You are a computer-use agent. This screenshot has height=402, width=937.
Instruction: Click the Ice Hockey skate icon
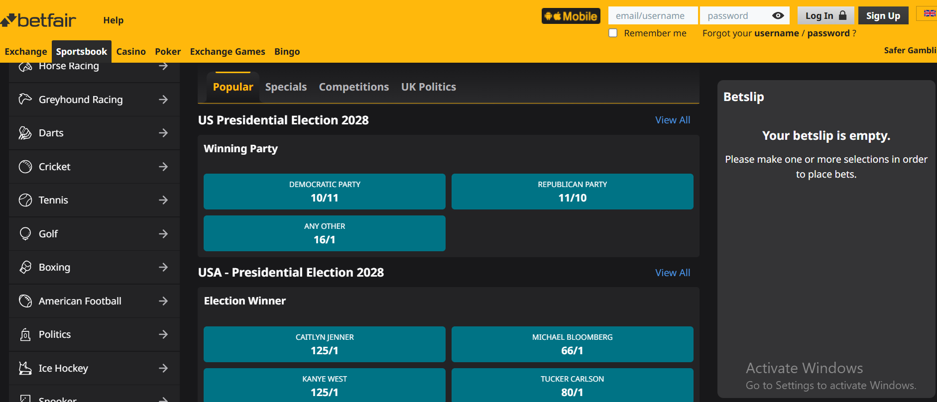click(x=25, y=368)
